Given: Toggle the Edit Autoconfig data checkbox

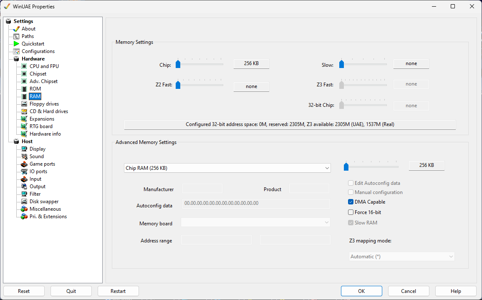Looking at the screenshot, I should pos(351,183).
